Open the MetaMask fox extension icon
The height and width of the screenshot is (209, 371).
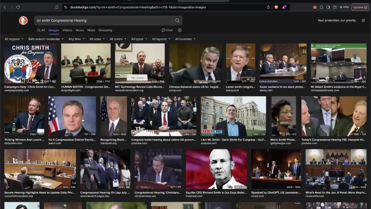pyautogui.click(x=315, y=7)
